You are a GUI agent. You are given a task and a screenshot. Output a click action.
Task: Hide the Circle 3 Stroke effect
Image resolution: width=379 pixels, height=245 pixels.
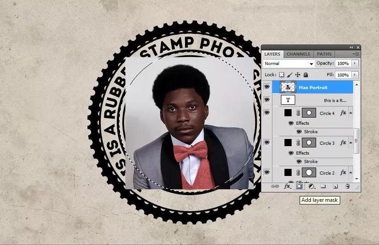(x=299, y=161)
